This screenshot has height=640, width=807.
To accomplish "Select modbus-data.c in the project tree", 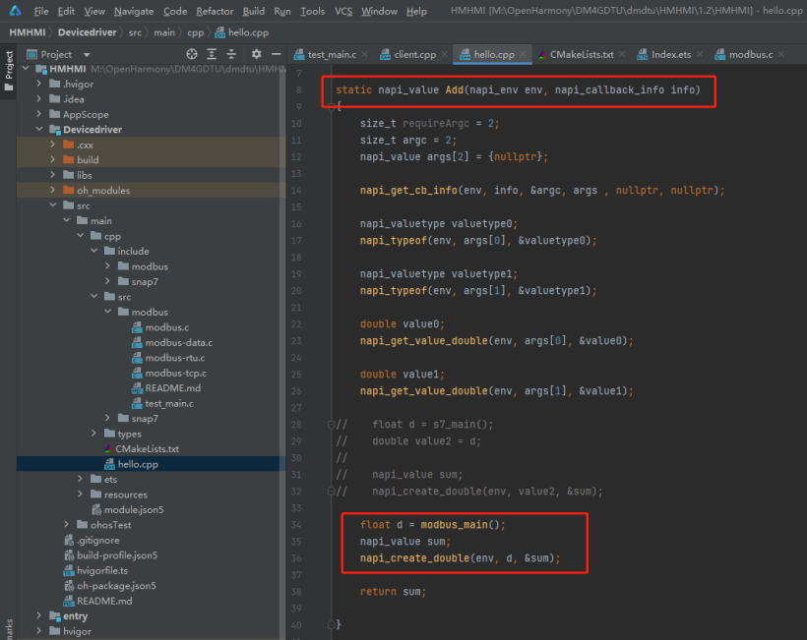I will point(172,342).
